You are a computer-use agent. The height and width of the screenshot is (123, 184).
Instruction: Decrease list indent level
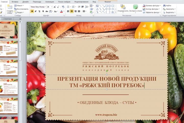(79, 7)
